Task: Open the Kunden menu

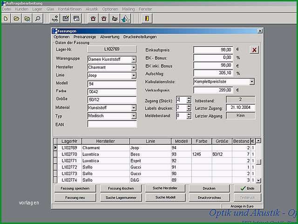Action: click(x=21, y=9)
